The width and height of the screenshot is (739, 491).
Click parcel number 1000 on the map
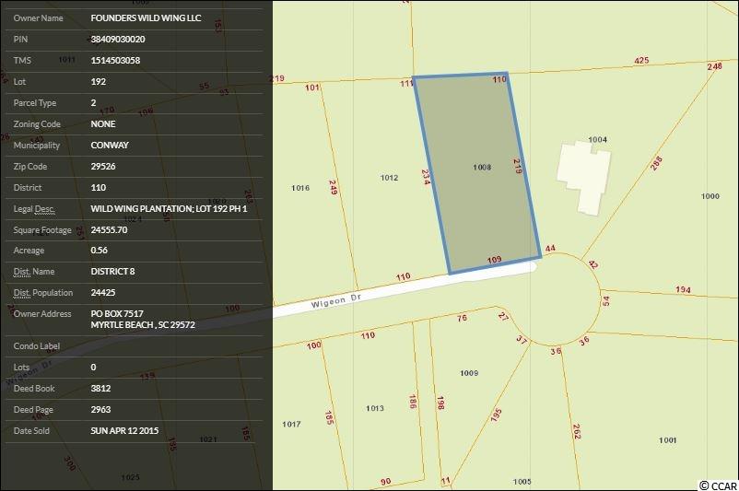710,196
